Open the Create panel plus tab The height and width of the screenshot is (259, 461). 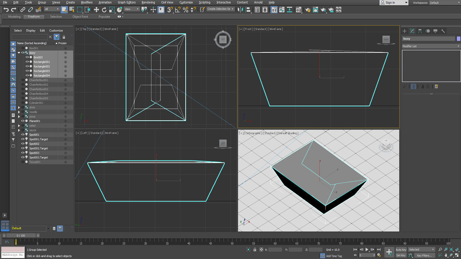point(404,31)
